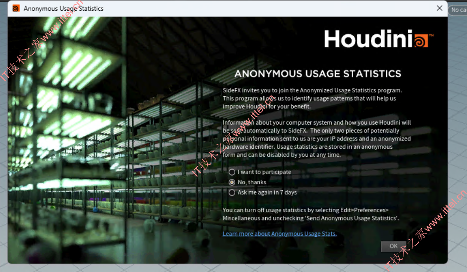Click the Houdini icon in title bar
This screenshot has width=467, height=272.
point(16,8)
